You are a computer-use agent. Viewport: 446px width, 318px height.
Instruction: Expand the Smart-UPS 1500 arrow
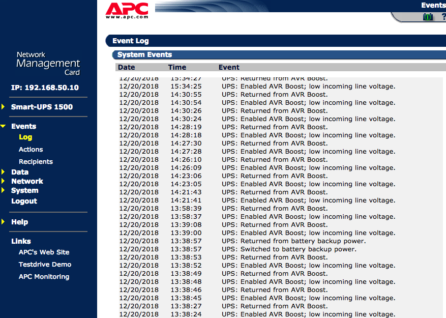3,107
